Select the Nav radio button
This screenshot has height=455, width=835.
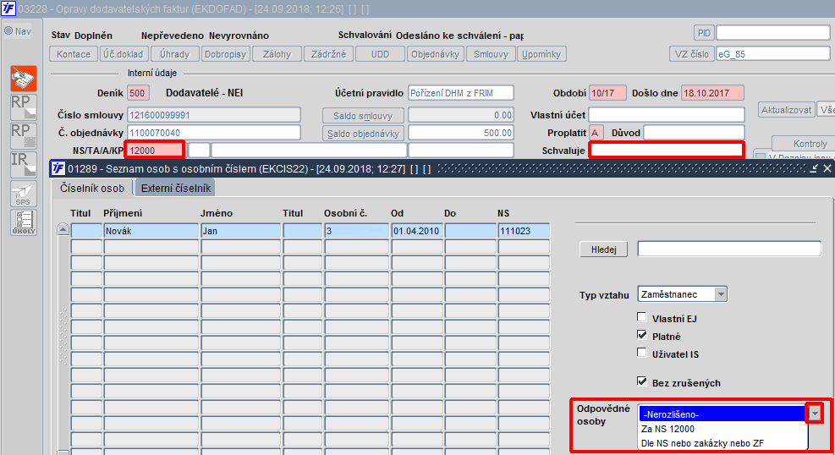point(8,30)
